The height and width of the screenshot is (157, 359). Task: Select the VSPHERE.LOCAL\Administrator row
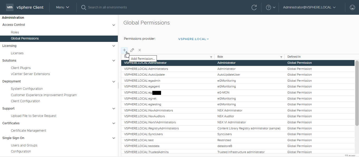[x=238, y=63]
